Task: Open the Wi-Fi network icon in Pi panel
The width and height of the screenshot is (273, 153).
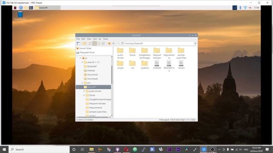Action: pyautogui.click(x=245, y=8)
